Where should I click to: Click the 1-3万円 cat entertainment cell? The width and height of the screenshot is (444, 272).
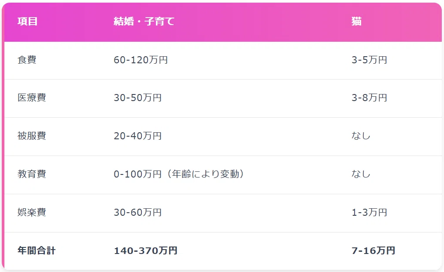(x=369, y=212)
